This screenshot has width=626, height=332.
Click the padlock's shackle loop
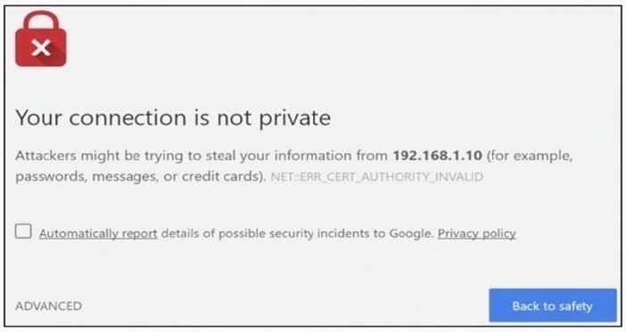click(x=41, y=20)
